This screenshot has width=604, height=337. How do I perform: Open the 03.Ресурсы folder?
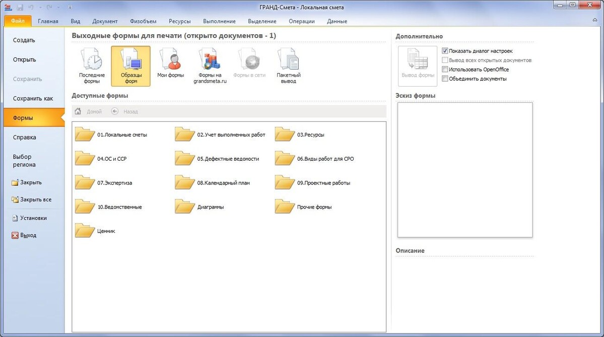pos(299,135)
